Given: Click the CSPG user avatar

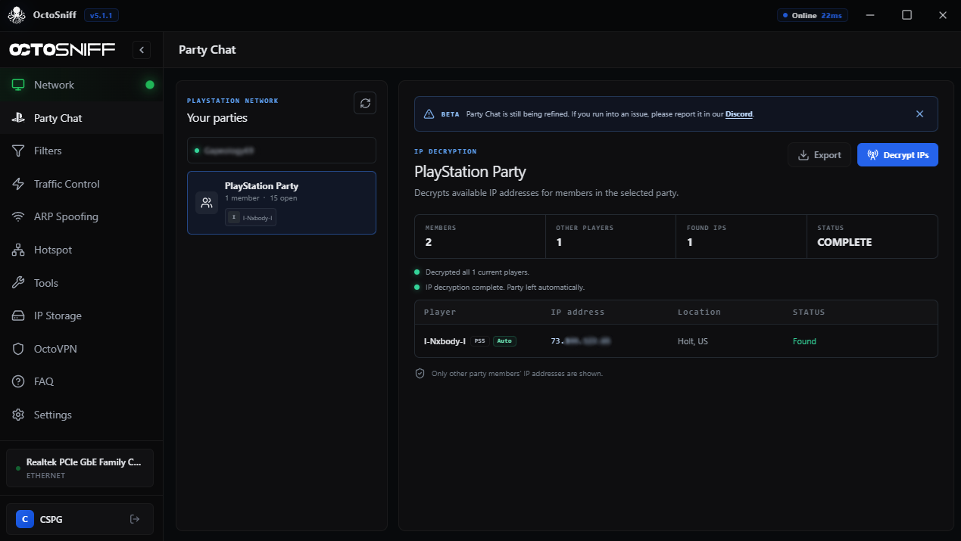Looking at the screenshot, I should tap(25, 519).
